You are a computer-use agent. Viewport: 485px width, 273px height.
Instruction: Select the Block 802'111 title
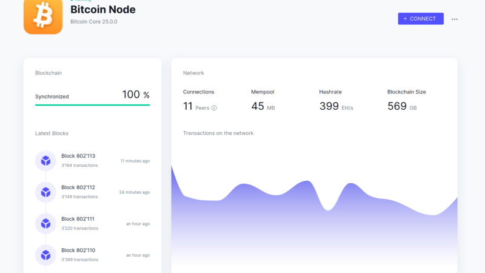tap(78, 219)
